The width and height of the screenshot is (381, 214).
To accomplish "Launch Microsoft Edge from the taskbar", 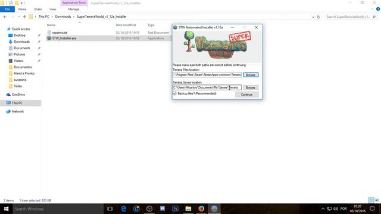I will 124,209.
